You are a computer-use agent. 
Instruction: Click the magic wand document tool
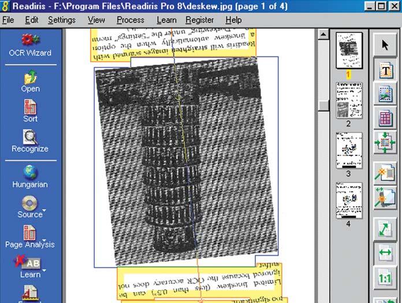coord(385,173)
